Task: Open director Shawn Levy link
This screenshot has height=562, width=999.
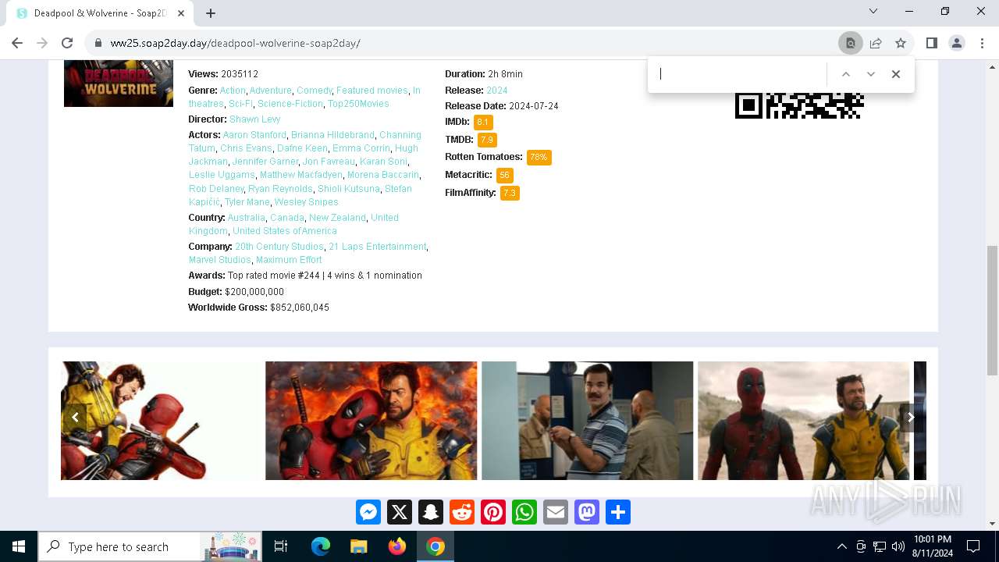Action: pyautogui.click(x=254, y=119)
